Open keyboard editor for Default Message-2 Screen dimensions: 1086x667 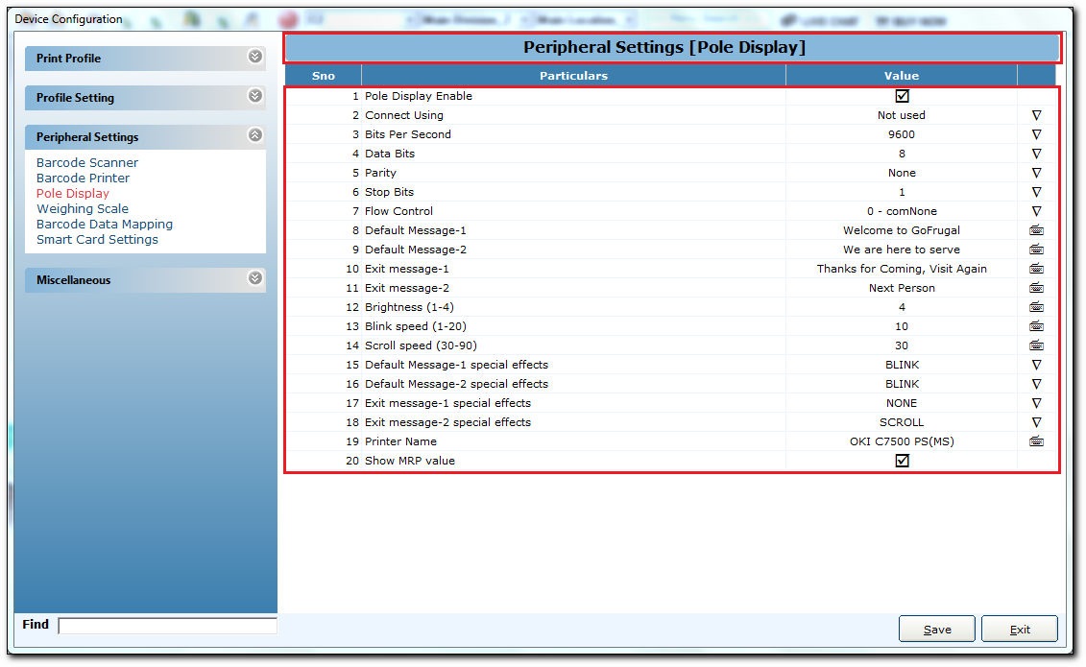click(1036, 250)
